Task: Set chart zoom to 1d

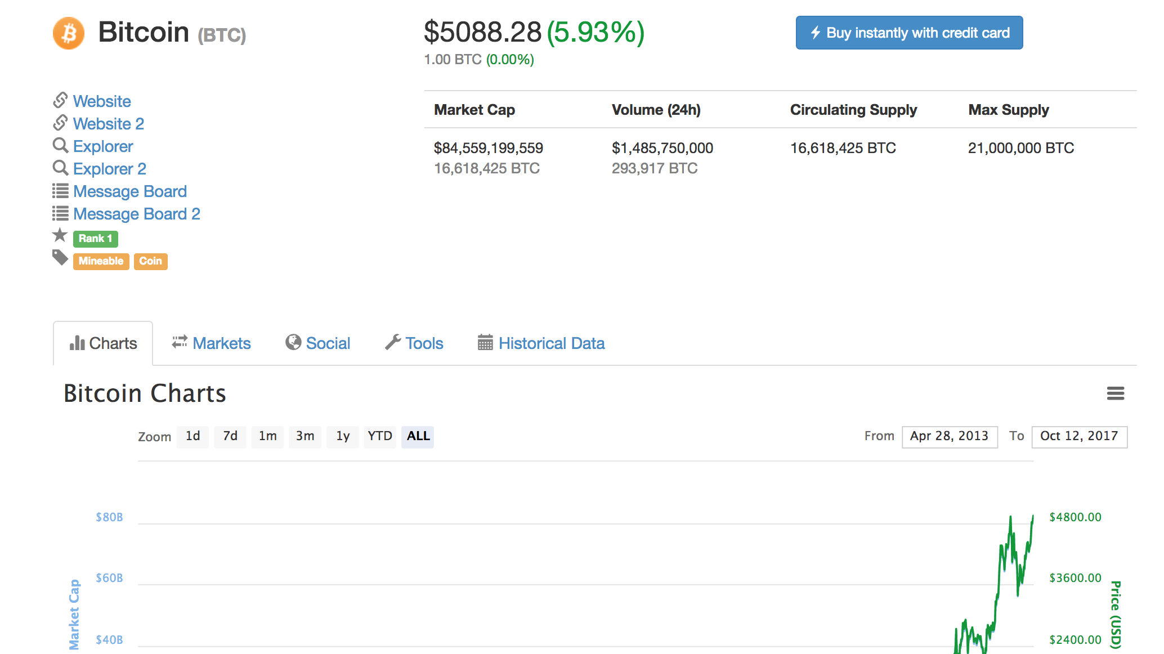Action: [192, 436]
